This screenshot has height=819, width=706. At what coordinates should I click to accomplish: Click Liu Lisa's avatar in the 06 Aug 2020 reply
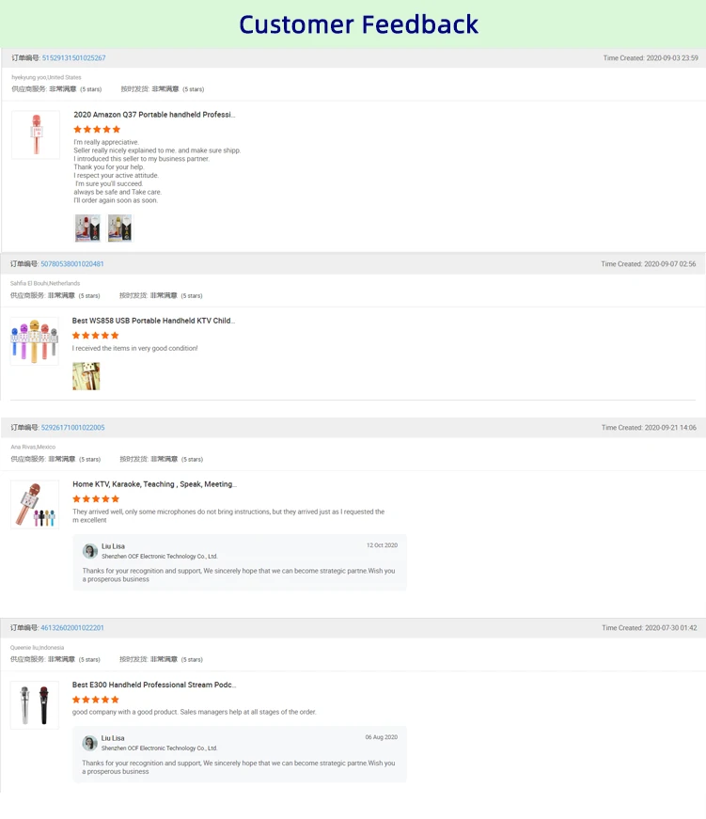90,743
